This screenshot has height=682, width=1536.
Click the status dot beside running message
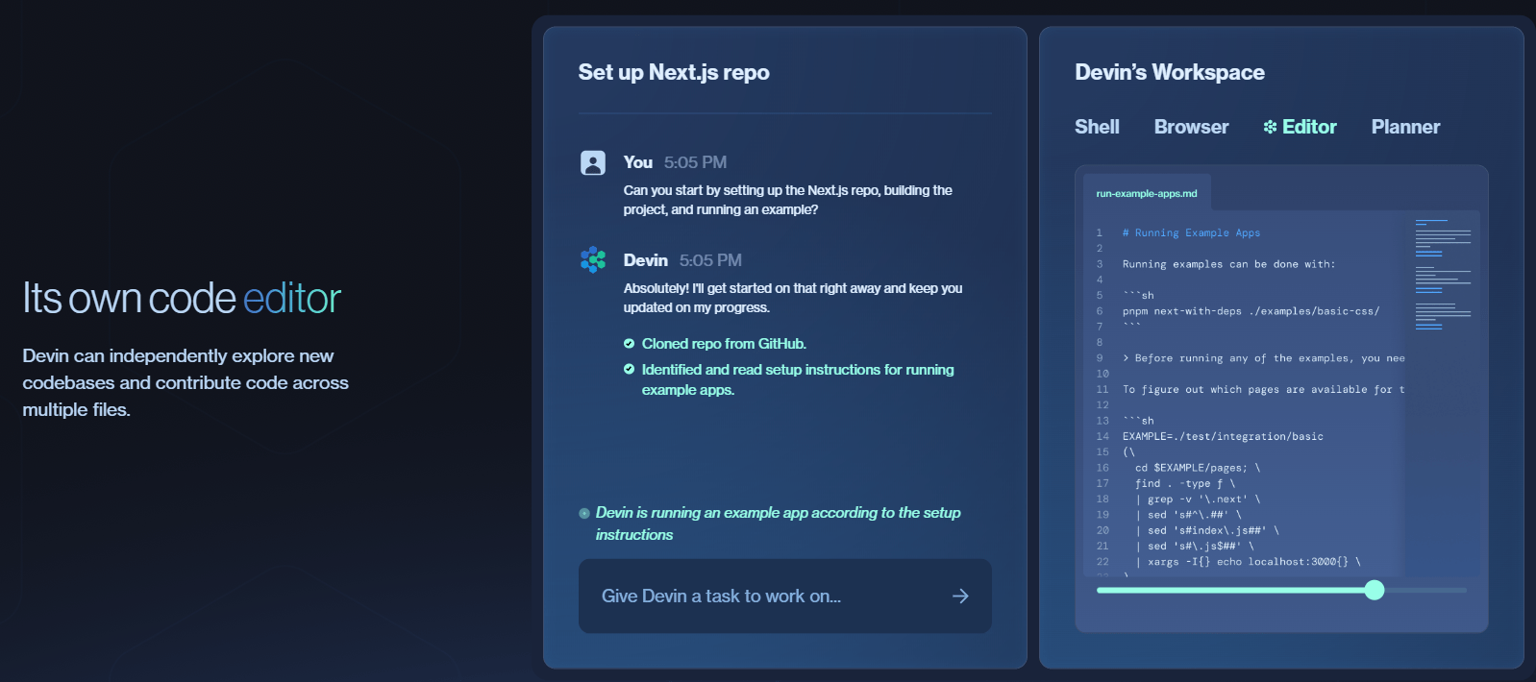(584, 514)
